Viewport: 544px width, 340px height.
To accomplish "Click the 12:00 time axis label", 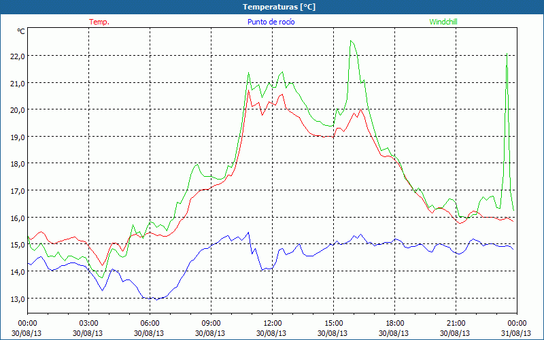I will 273,323.
